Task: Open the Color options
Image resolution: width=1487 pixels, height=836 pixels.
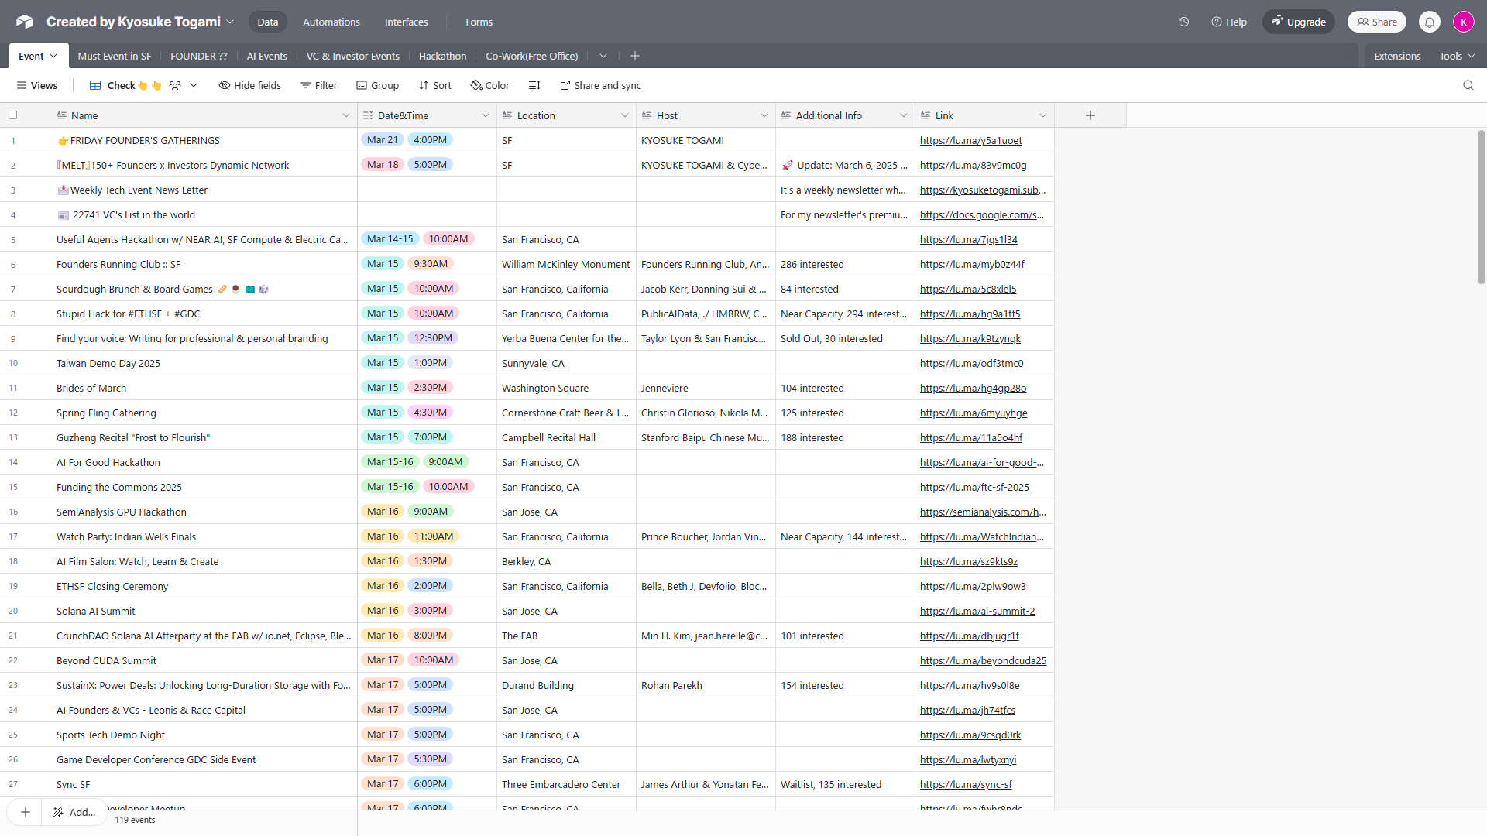Action: coord(489,85)
